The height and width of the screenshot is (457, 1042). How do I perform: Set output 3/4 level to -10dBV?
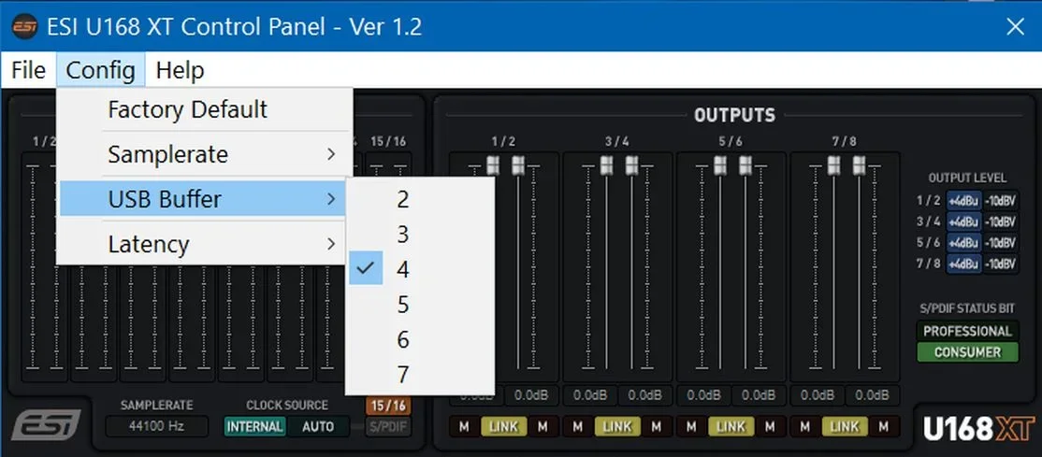pos(1000,221)
